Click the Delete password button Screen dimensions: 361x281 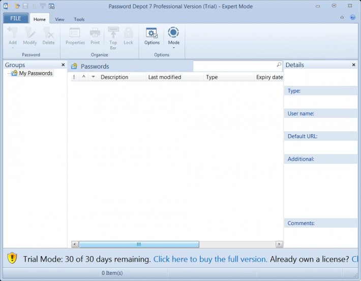click(49, 36)
